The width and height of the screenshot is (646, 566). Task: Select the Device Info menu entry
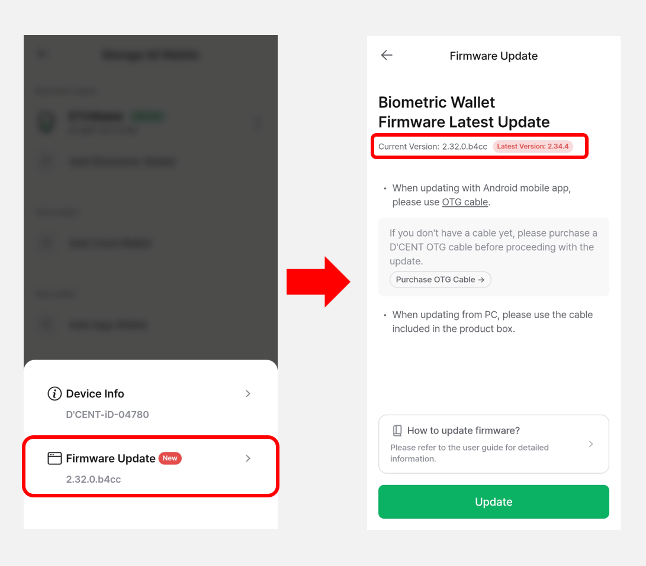coord(150,403)
